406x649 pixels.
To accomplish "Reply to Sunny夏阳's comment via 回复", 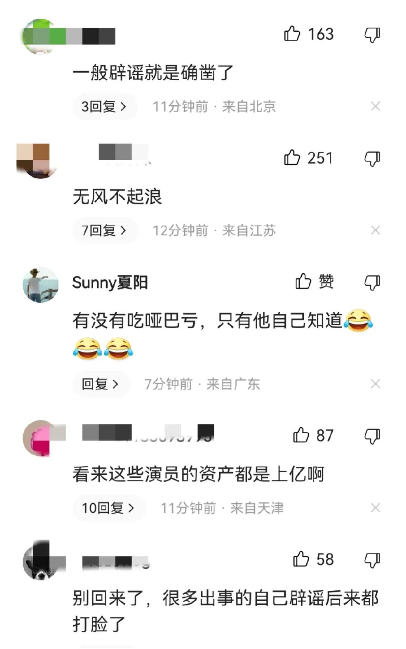I will click(x=101, y=384).
